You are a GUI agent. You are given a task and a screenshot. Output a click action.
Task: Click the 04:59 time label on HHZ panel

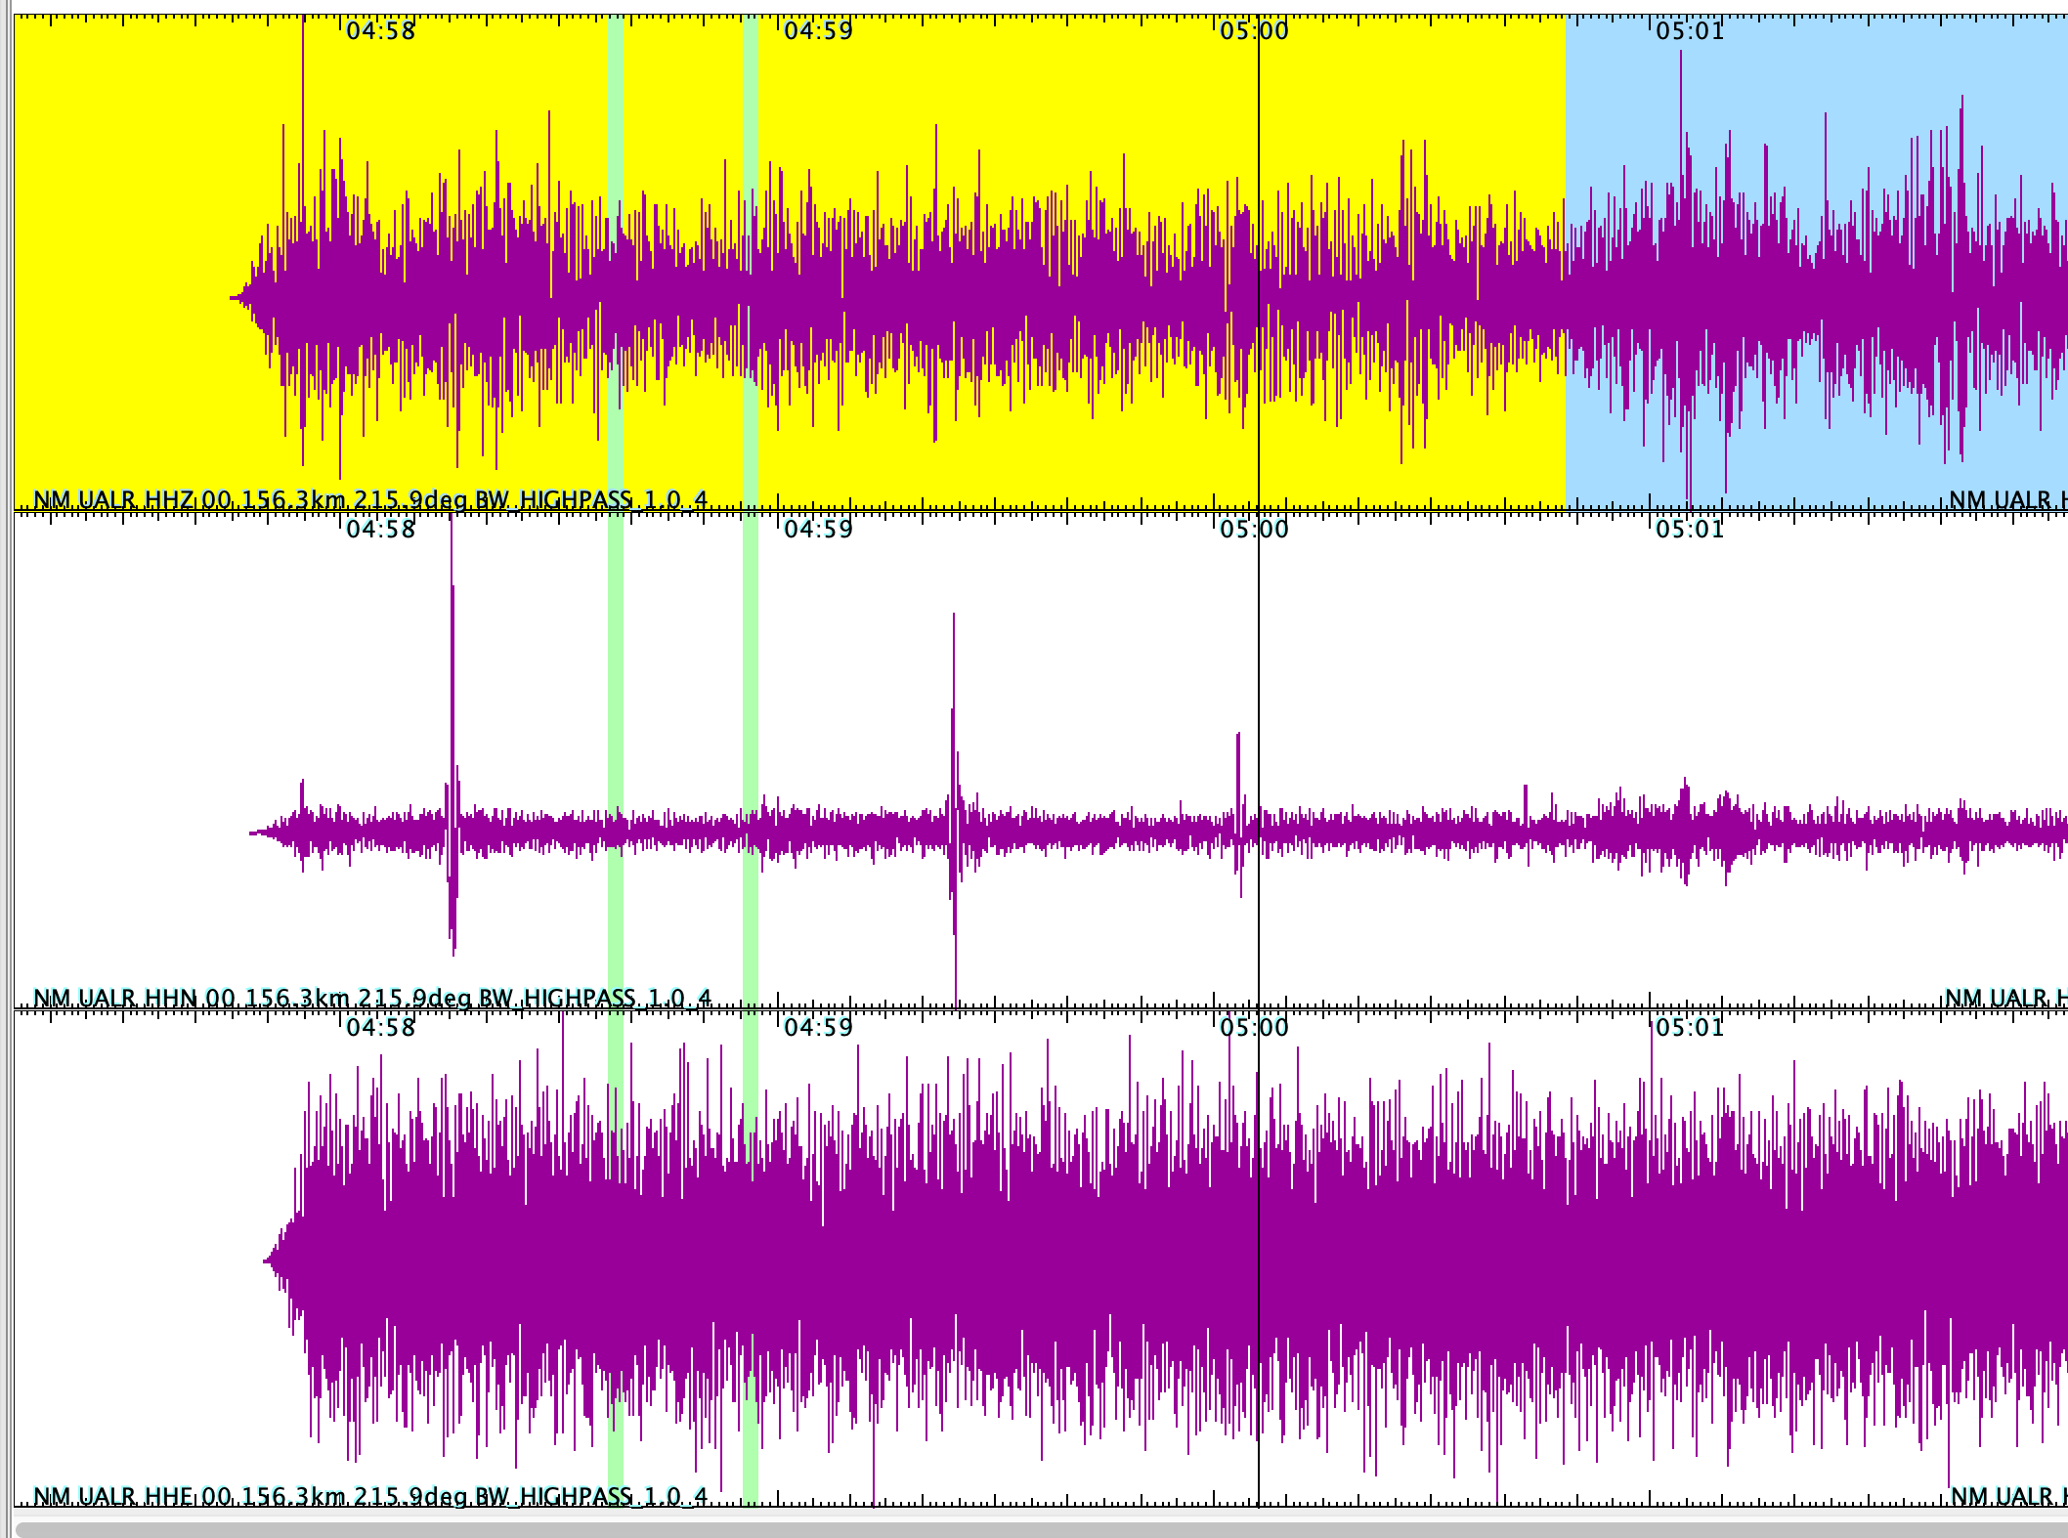(x=818, y=31)
